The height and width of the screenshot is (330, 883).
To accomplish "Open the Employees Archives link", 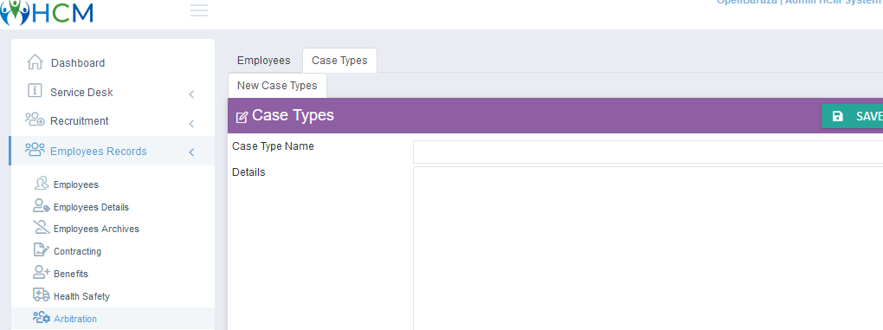I will (x=96, y=230).
